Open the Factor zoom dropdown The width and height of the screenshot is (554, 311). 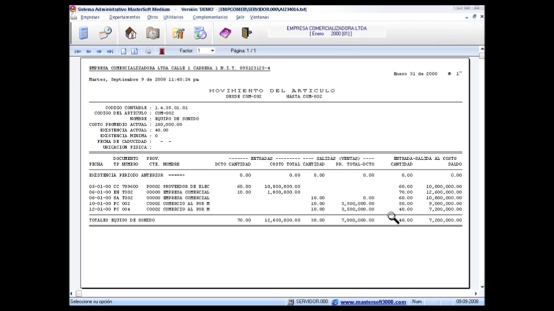tap(212, 51)
